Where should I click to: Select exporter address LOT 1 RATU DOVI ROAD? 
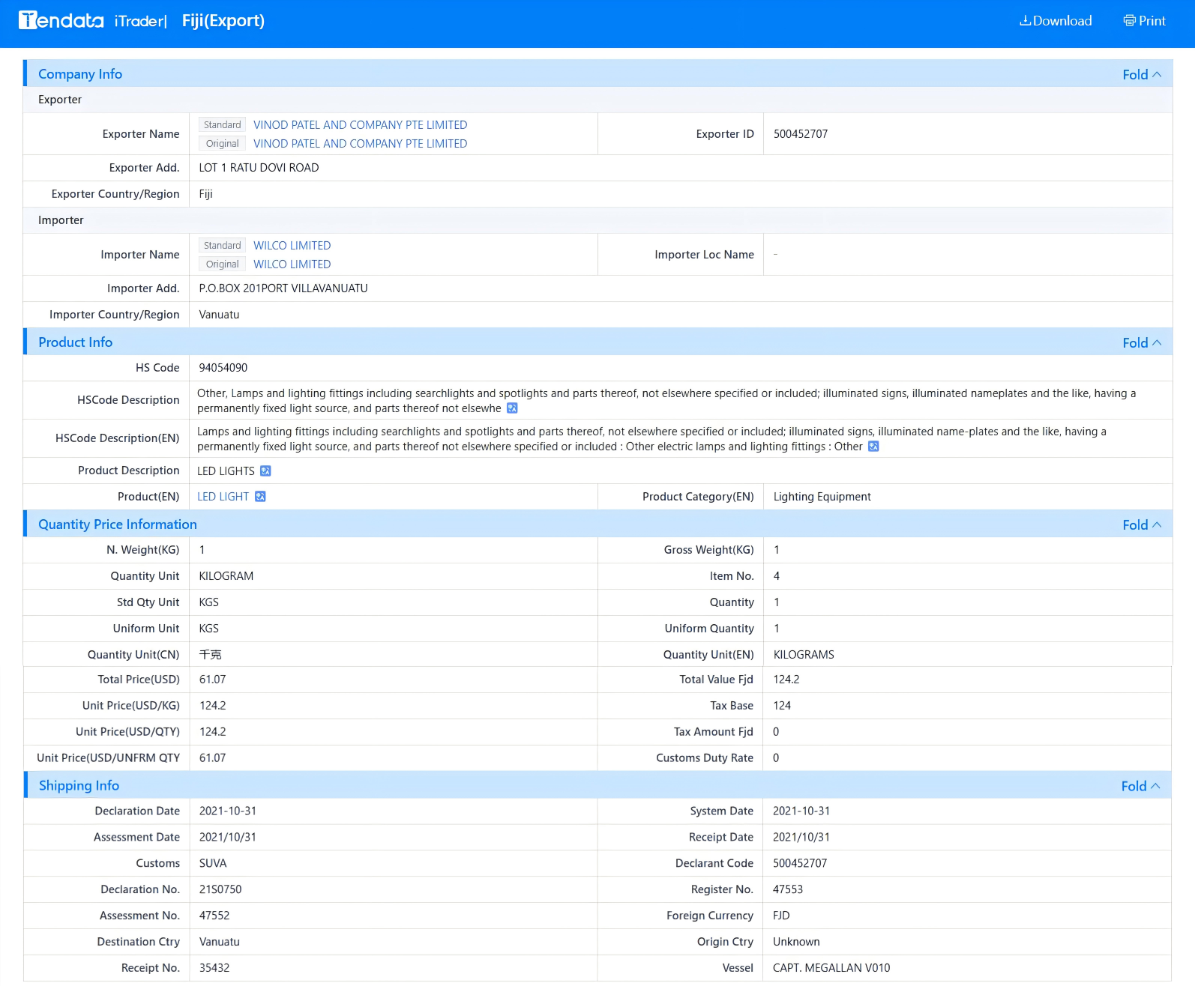click(x=259, y=168)
